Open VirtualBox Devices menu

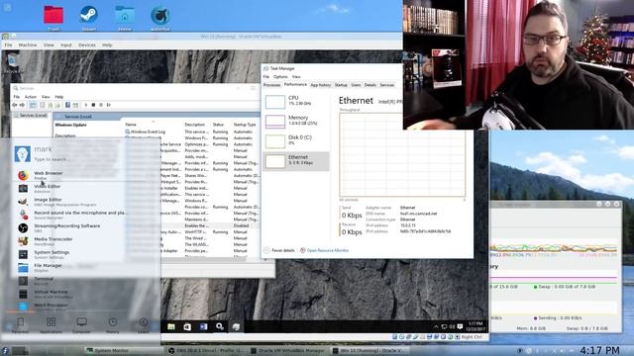[87, 44]
